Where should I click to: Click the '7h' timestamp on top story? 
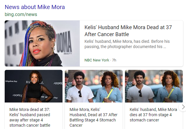[x=114, y=60]
